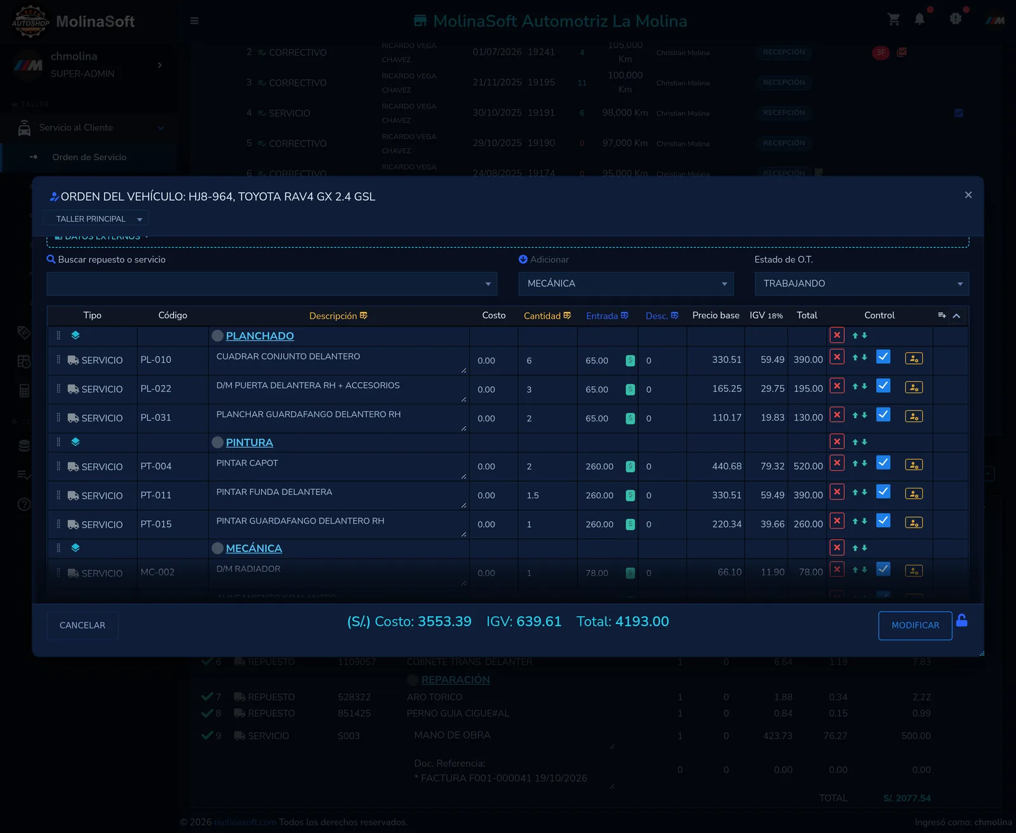
Task: Click the gray circle beside PLANCHADO group
Action: (x=218, y=336)
